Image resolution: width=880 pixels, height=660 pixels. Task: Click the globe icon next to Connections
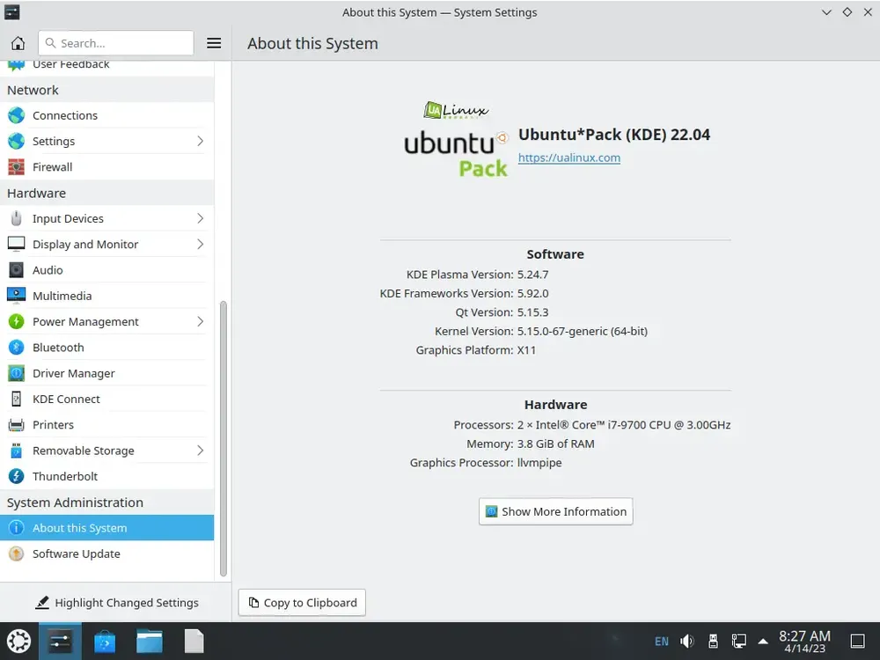(16, 115)
